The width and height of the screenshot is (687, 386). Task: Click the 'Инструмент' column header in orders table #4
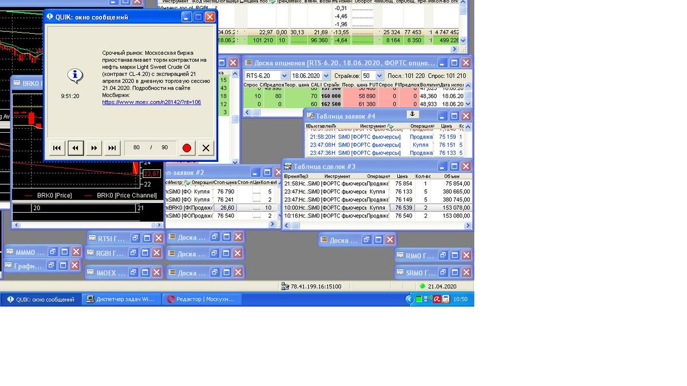pos(376,126)
